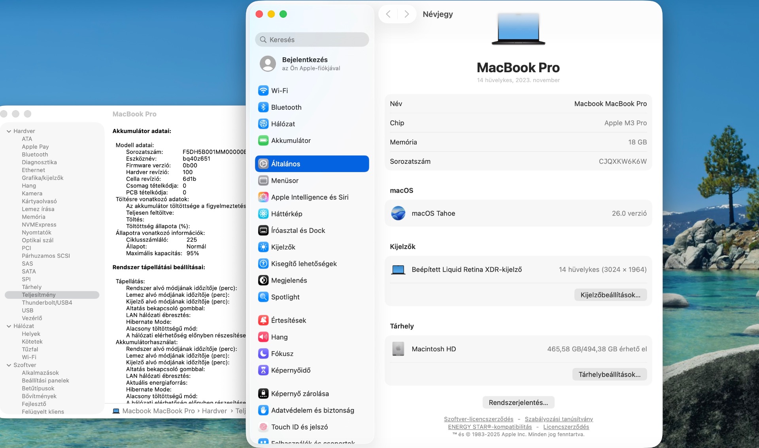Select Betűtípusok under Szoftver
759x448 pixels.
coord(38,388)
